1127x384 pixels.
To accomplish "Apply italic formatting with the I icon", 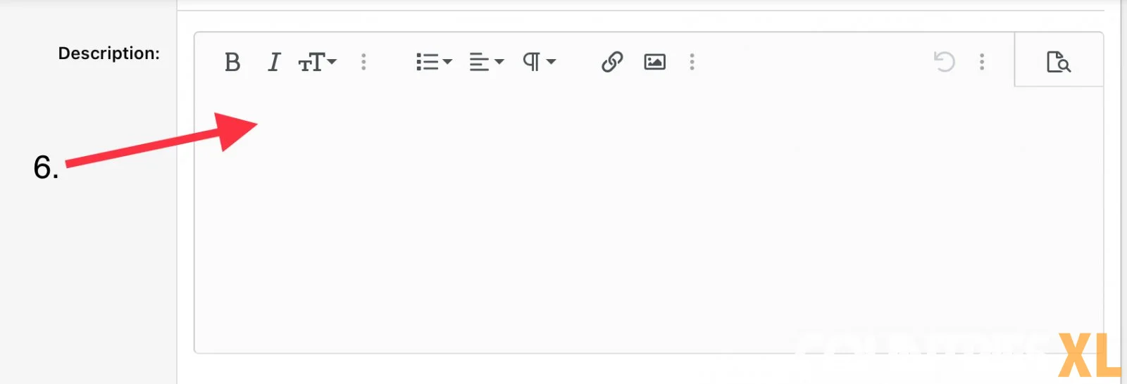I will point(274,63).
